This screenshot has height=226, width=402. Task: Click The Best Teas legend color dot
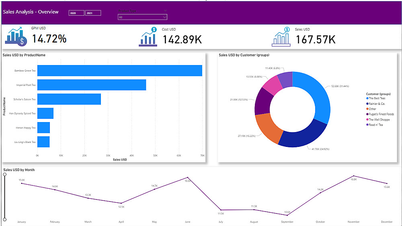click(367, 98)
